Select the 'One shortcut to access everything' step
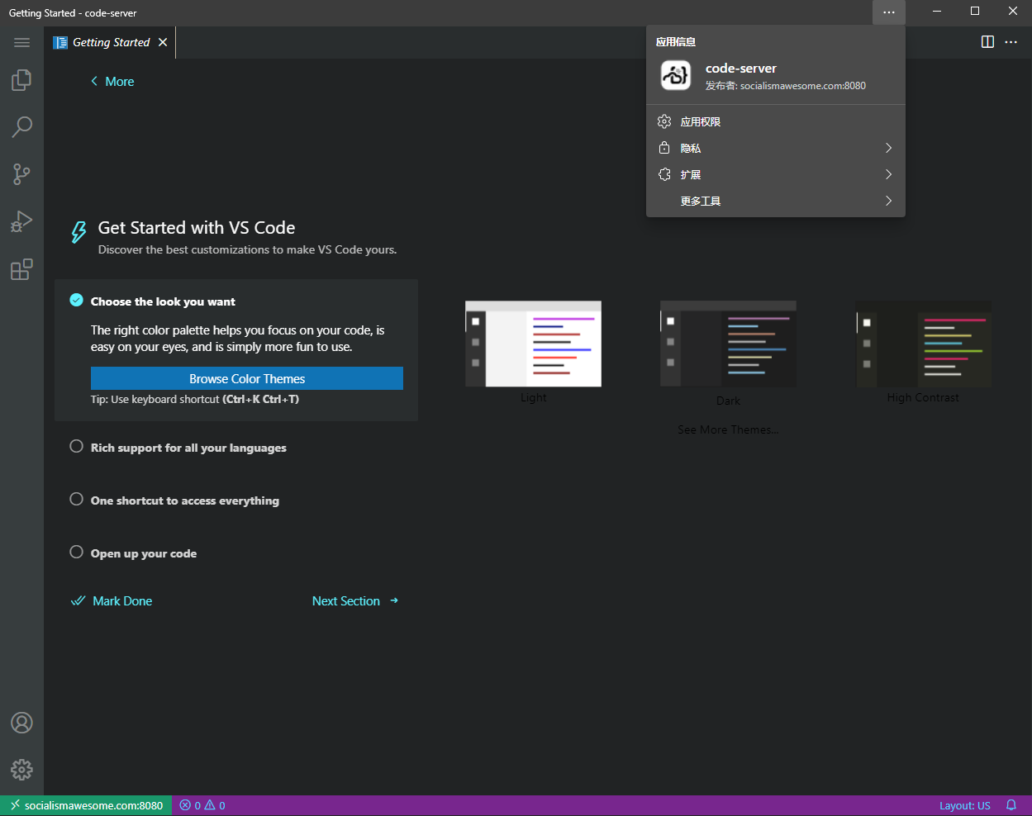 coord(184,501)
